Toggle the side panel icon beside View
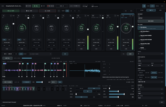 144,6
